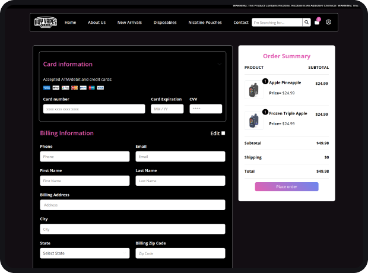Screen dimensions: 368x273
Task: Open the shopping cart icon
Action: [x=317, y=23]
